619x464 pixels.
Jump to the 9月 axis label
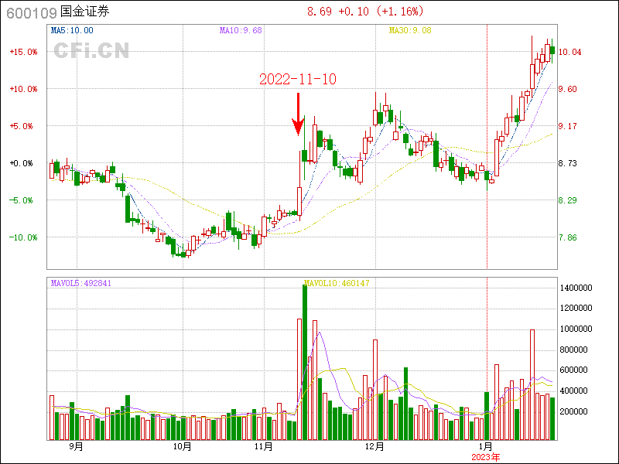[x=76, y=447]
